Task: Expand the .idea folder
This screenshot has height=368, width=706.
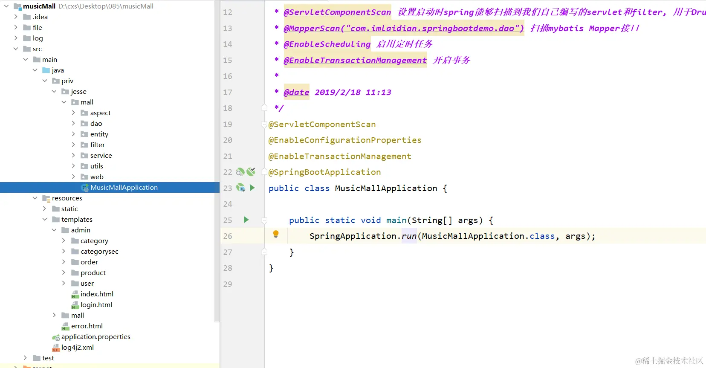Action: [x=16, y=17]
